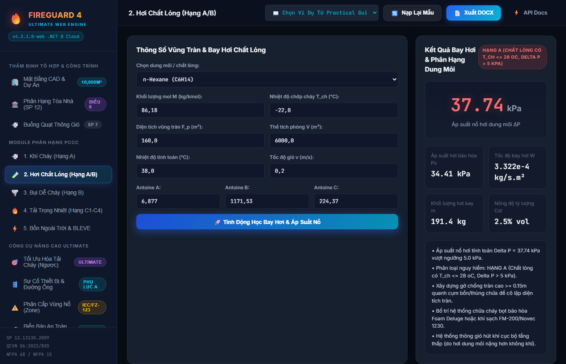Click the reload icon in Nạp Lại Mẫu
Screen dimensions: 566x364
coord(395,13)
